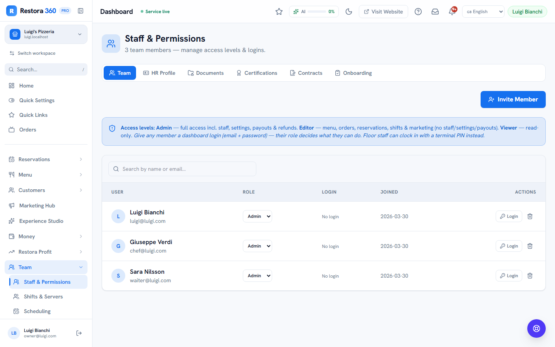
Task: Open Scheduling in sidebar
Action: 48,311
